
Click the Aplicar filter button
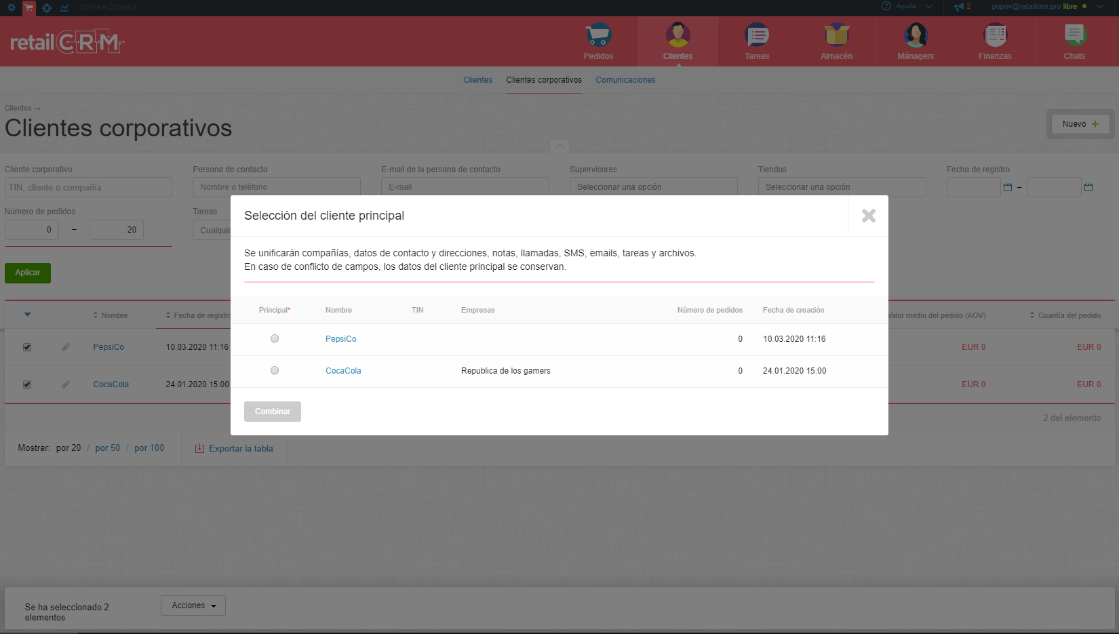[28, 273]
